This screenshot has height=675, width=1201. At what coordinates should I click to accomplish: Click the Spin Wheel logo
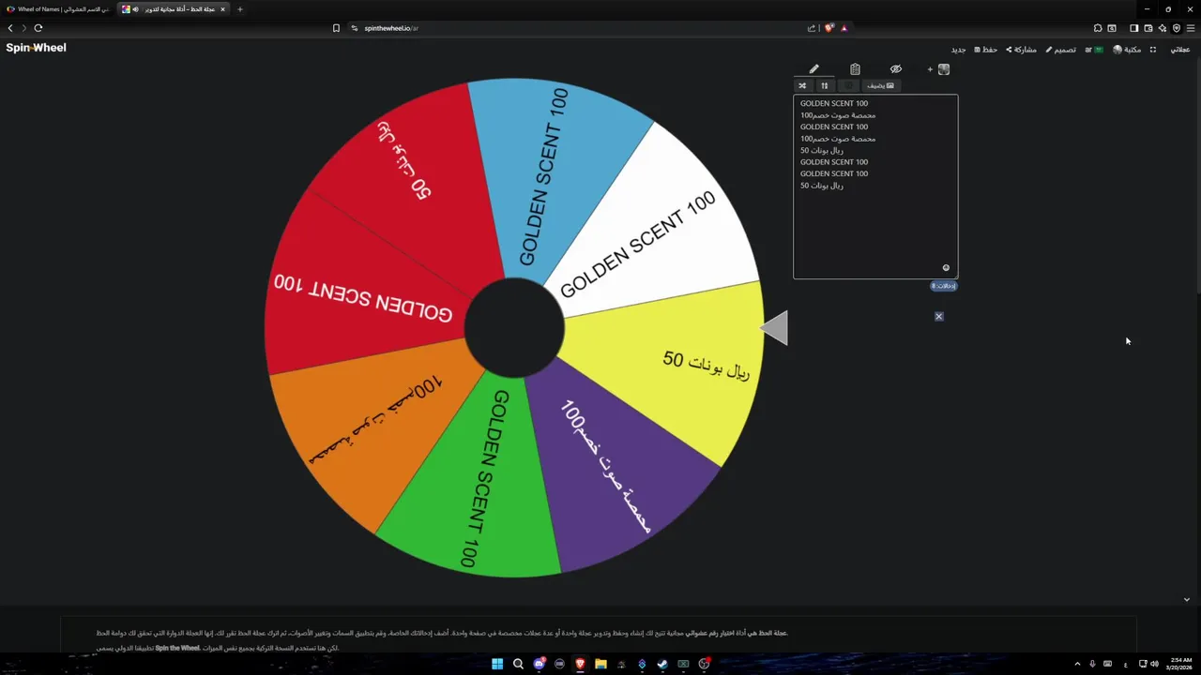pyautogui.click(x=36, y=48)
